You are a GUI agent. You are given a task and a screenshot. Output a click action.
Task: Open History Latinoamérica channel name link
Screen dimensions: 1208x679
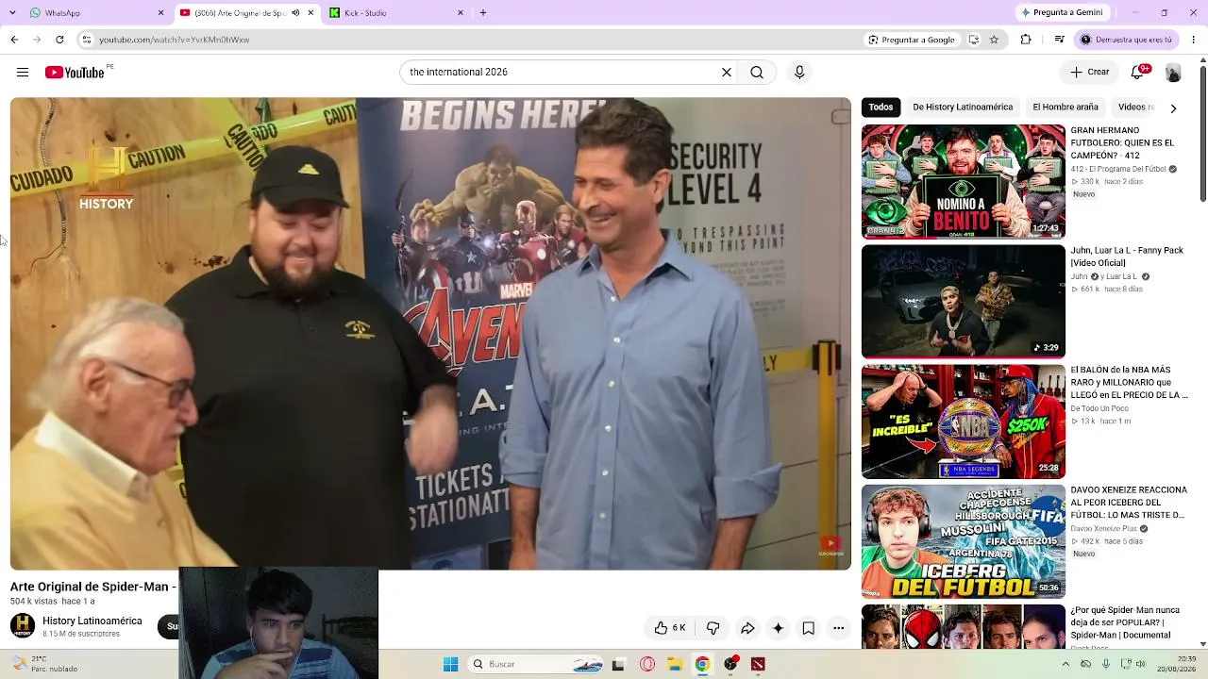[x=92, y=621]
